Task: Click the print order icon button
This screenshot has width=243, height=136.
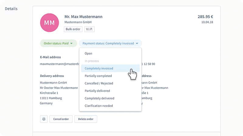Action: point(44,119)
